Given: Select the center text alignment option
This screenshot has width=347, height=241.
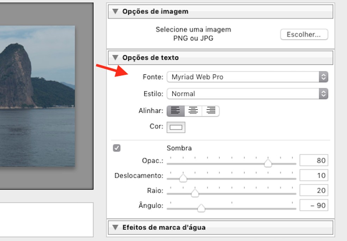Looking at the screenshot, I should pos(193,111).
